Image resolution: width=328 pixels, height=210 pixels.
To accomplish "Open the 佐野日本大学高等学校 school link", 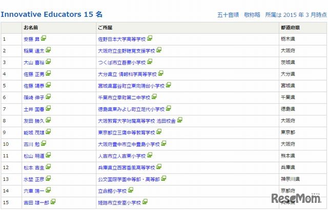I will coord(122,39).
